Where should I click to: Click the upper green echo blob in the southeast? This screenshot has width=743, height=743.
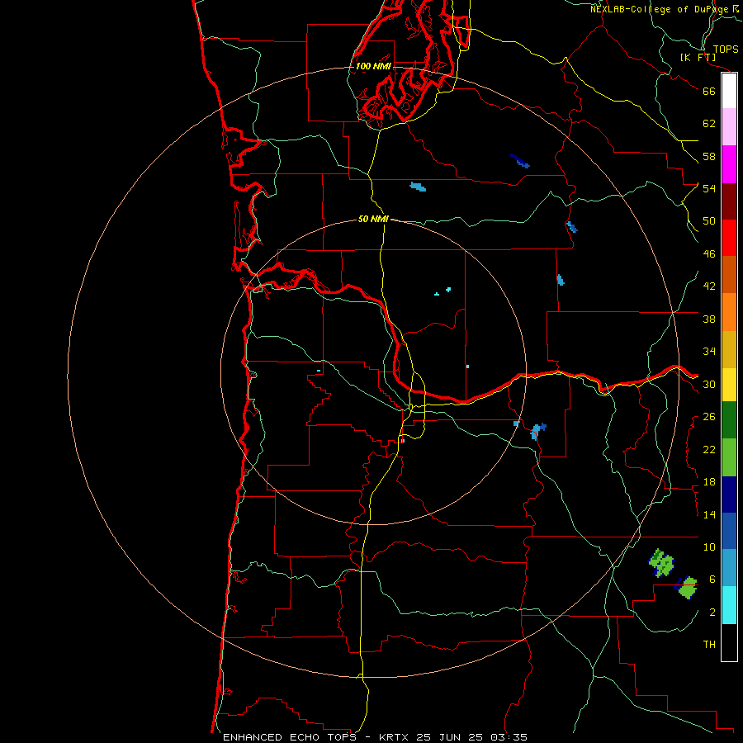(x=661, y=563)
